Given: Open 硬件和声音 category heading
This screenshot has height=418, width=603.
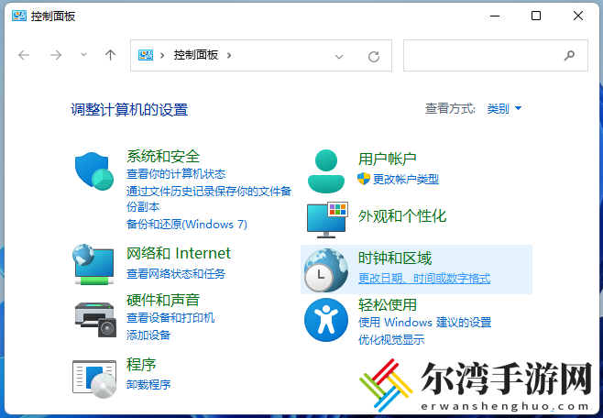Looking at the screenshot, I should [x=163, y=300].
